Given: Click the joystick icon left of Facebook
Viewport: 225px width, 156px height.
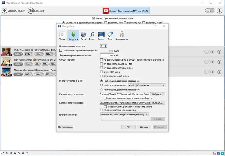Looking at the screenshot, I should coord(214,153).
